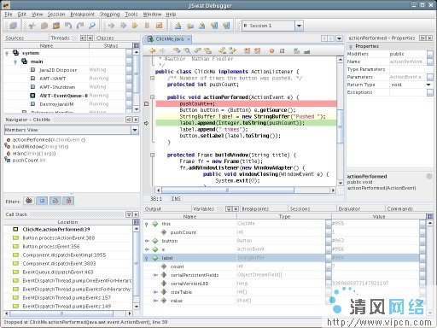Click the Call Stack horizontal scrollbar thumb

click(x=61, y=313)
